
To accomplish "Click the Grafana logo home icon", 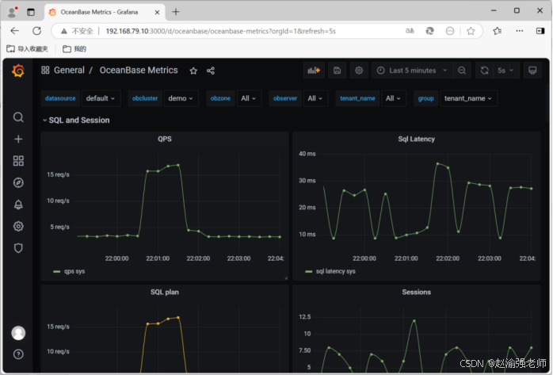I will [x=18, y=71].
